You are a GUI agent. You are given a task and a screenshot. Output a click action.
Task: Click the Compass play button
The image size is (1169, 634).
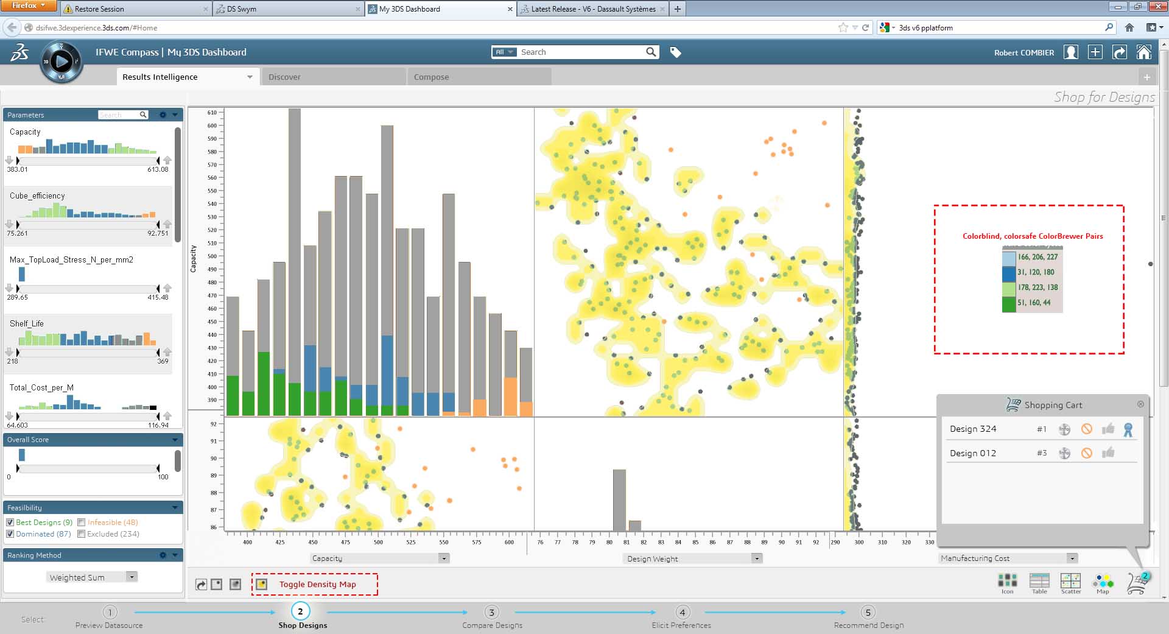click(x=61, y=61)
